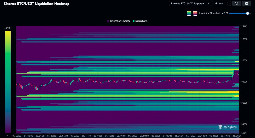Click the 113251 price axis label
The height and width of the screenshot is (138, 255).
click(x=244, y=26)
